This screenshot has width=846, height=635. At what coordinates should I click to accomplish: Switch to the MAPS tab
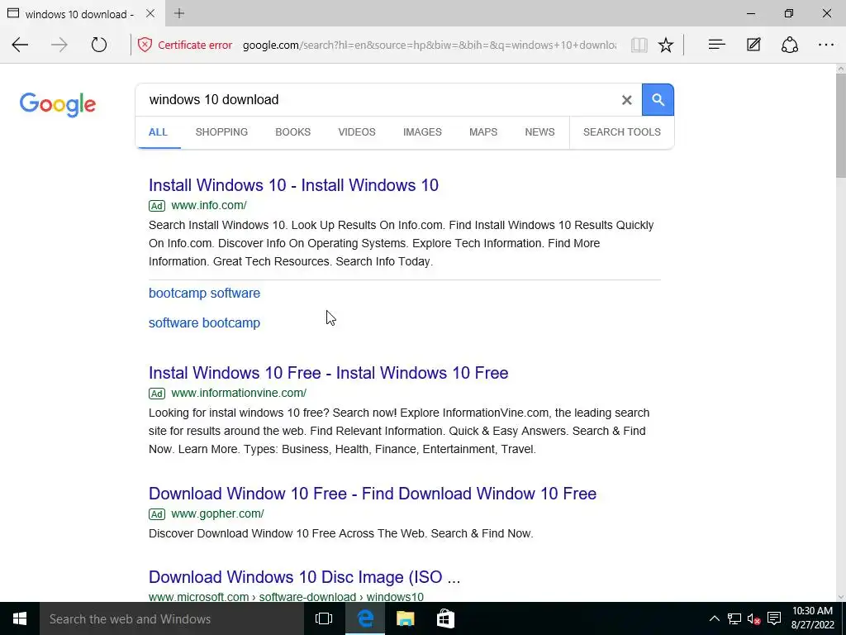(x=483, y=132)
